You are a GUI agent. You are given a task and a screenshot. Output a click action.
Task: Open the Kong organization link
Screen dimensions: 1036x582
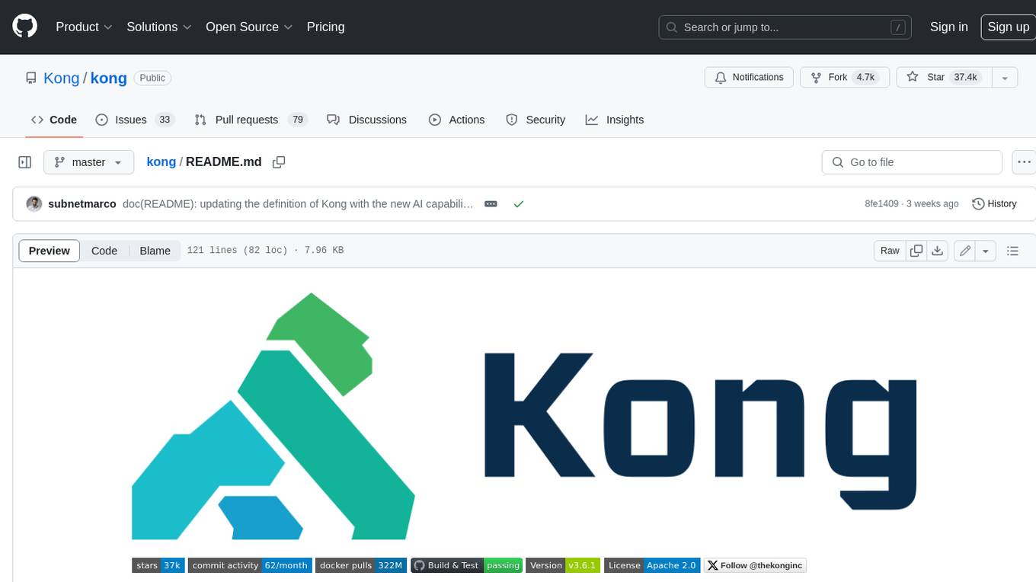(62, 78)
